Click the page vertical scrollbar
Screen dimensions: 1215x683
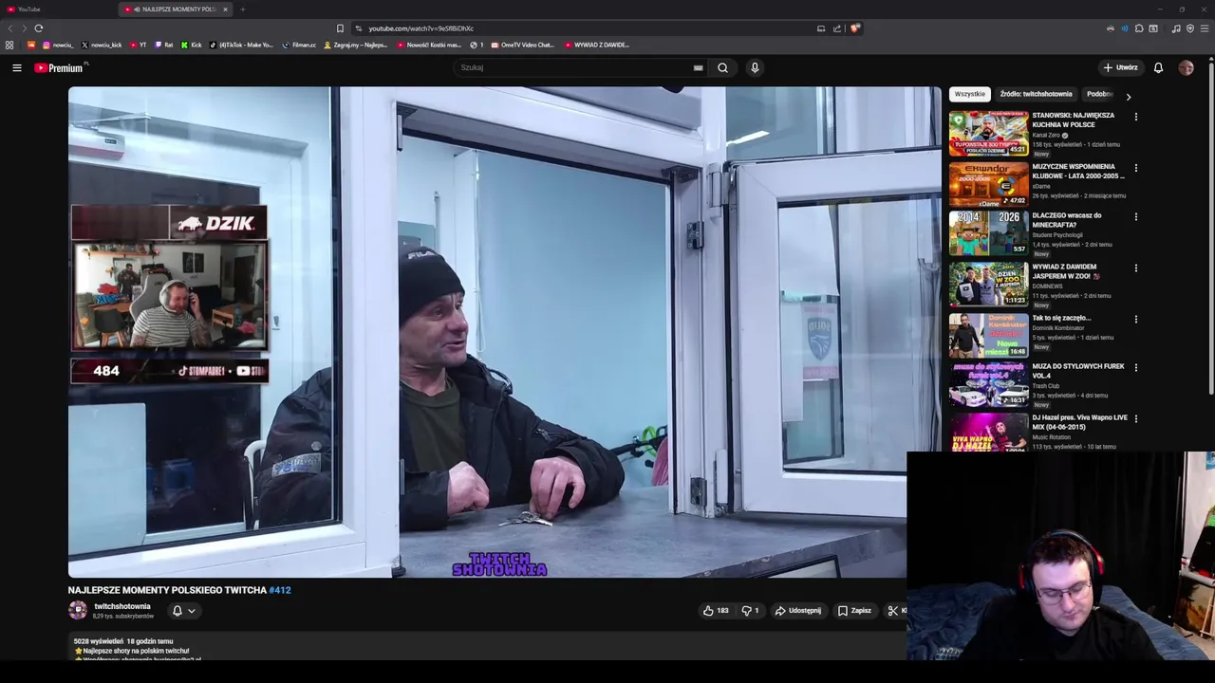pos(1211,228)
